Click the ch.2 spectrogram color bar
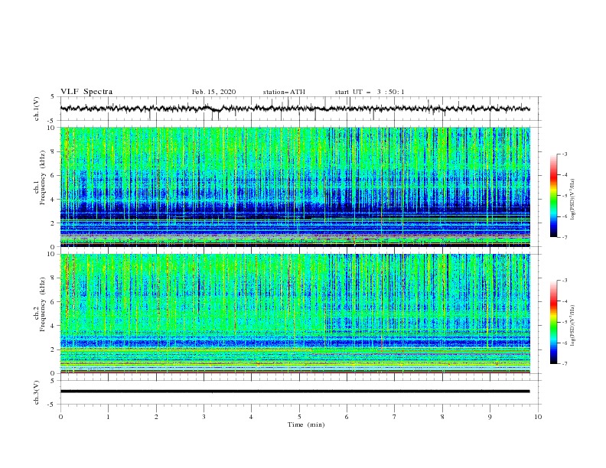 pyautogui.click(x=553, y=322)
